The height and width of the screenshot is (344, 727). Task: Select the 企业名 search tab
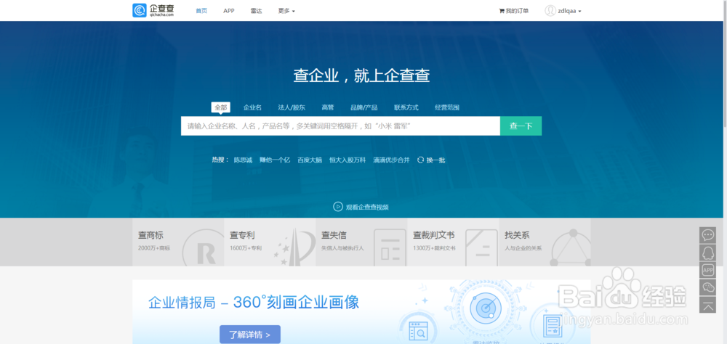(x=252, y=107)
